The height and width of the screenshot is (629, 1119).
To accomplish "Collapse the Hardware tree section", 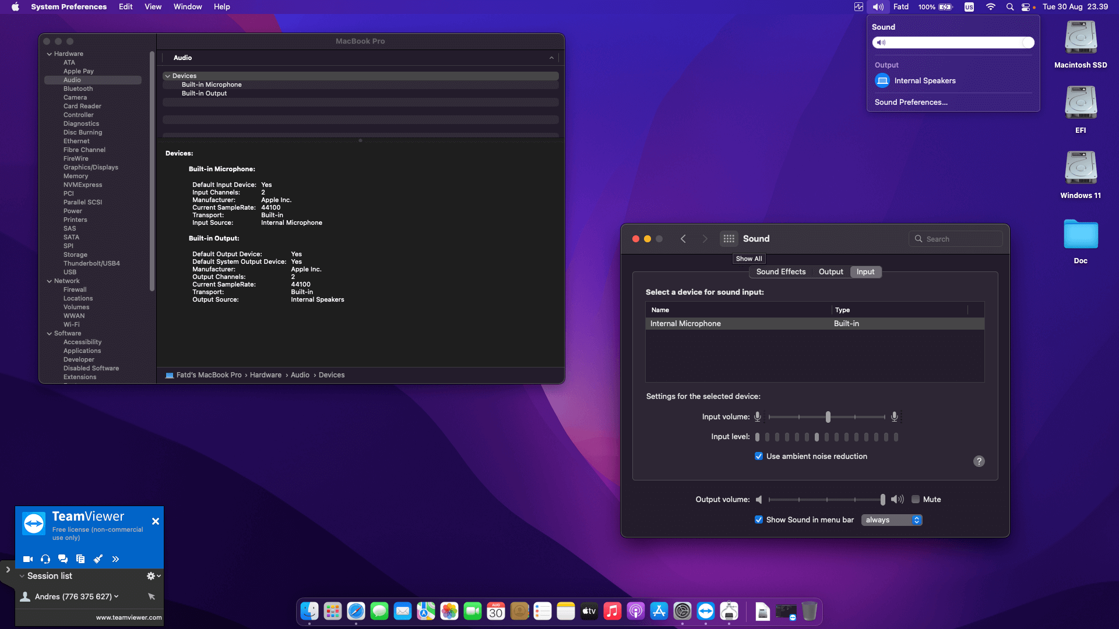I will point(50,54).
